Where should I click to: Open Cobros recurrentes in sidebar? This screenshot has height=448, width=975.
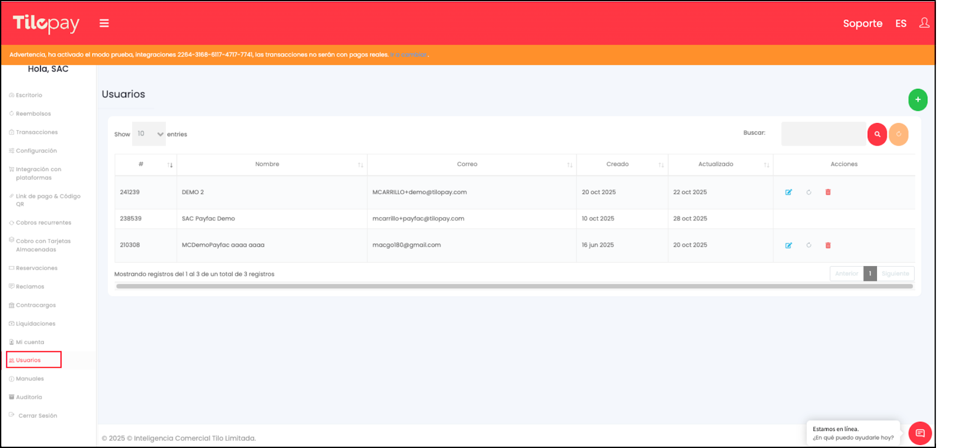(x=40, y=223)
